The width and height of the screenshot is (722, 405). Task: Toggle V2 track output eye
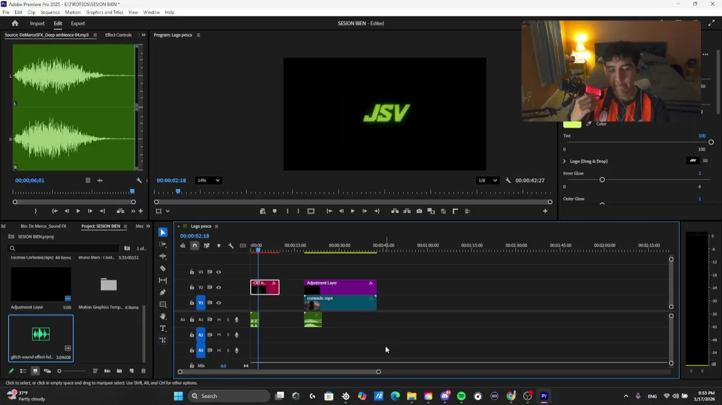point(219,287)
